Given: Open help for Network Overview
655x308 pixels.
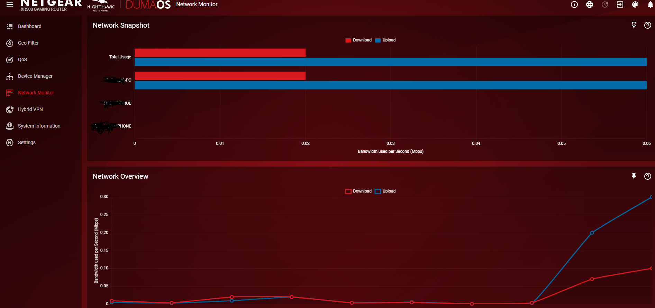Looking at the screenshot, I should (648, 176).
